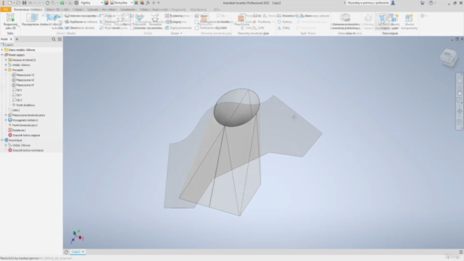Click the user sign-in icon

393,3
